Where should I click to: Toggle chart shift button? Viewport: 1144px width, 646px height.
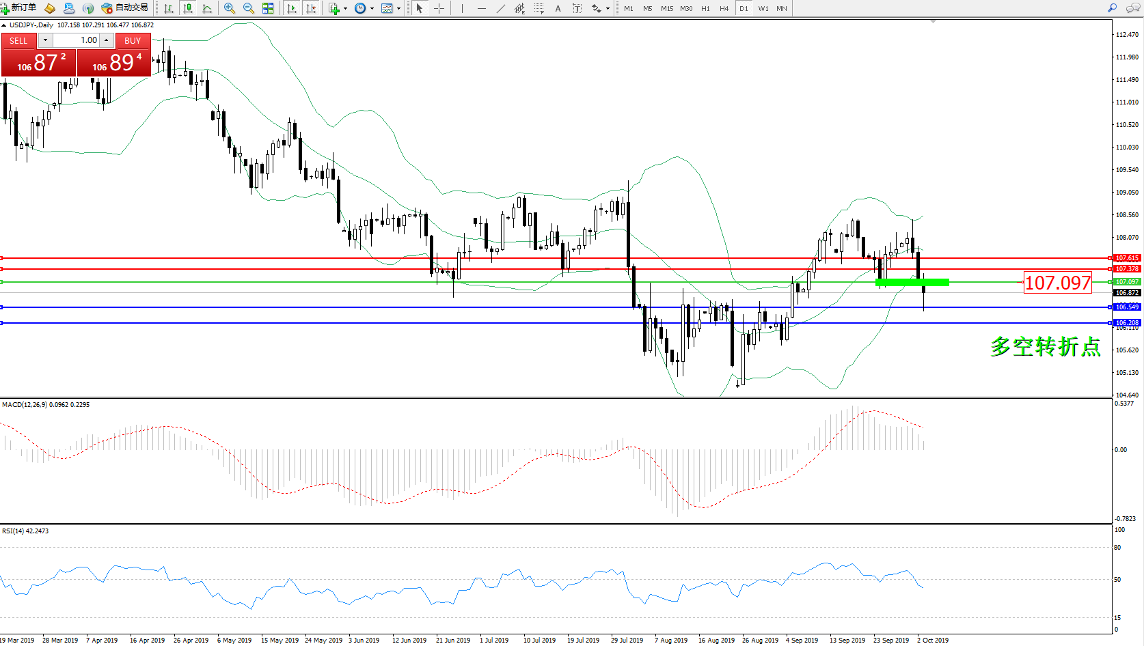(311, 8)
